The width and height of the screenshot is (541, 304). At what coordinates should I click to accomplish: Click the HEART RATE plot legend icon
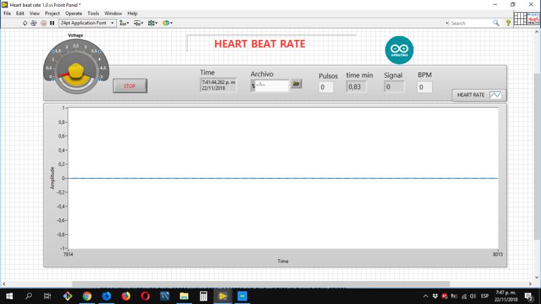pos(496,95)
